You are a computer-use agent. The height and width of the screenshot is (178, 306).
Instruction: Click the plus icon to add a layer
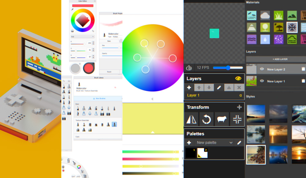click(189, 87)
